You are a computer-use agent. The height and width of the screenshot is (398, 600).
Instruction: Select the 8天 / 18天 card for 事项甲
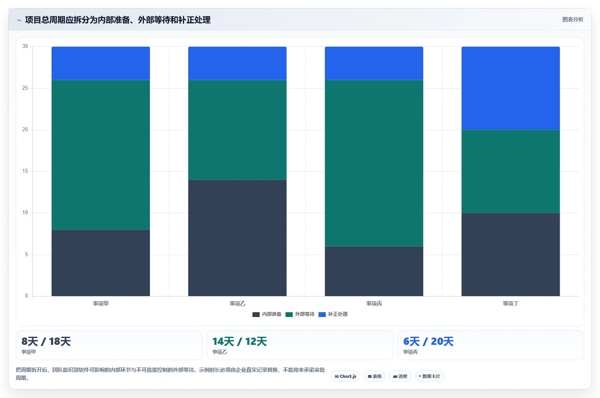(109, 345)
